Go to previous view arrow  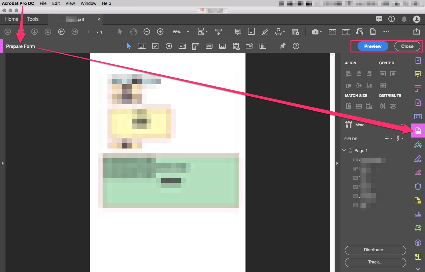(x=61, y=32)
